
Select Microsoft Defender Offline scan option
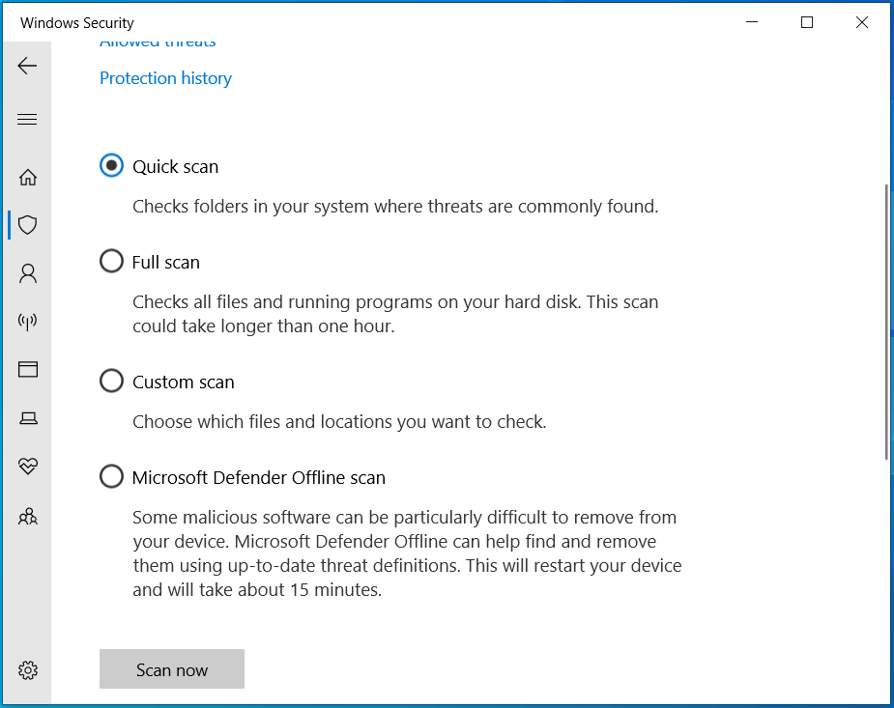(x=111, y=477)
